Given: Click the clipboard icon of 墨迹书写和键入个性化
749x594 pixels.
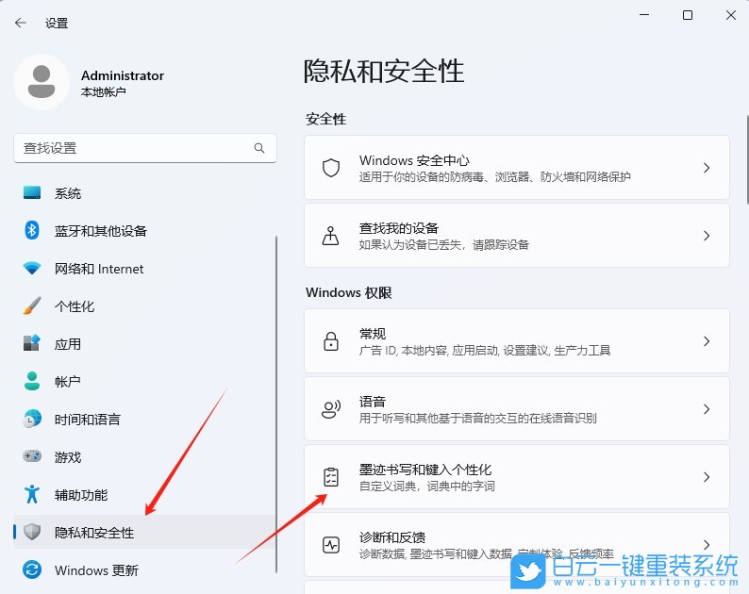Looking at the screenshot, I should coord(331,477).
